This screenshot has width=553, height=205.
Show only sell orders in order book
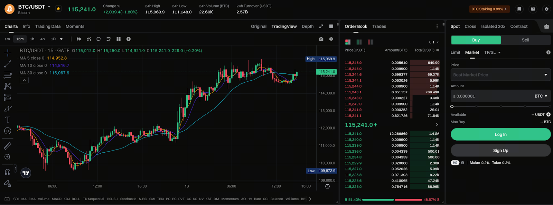click(x=370, y=42)
